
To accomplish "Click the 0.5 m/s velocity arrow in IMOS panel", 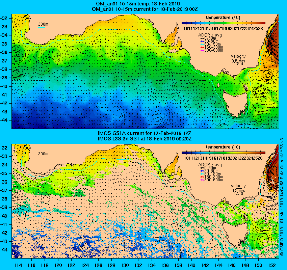I will click(x=238, y=188).
